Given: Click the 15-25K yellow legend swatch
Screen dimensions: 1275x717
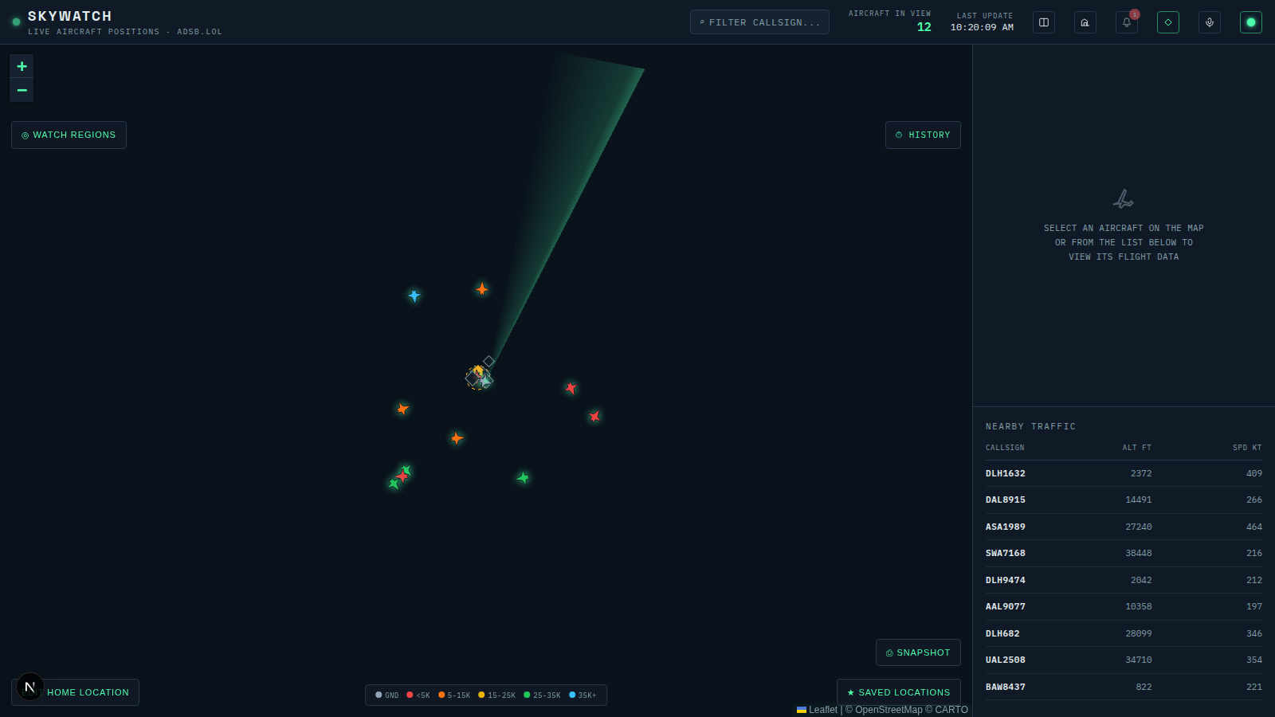Looking at the screenshot, I should pyautogui.click(x=481, y=695).
